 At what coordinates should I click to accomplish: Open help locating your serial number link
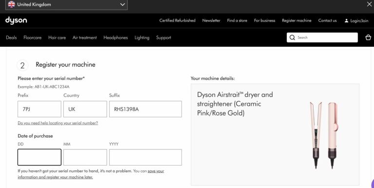tap(58, 123)
